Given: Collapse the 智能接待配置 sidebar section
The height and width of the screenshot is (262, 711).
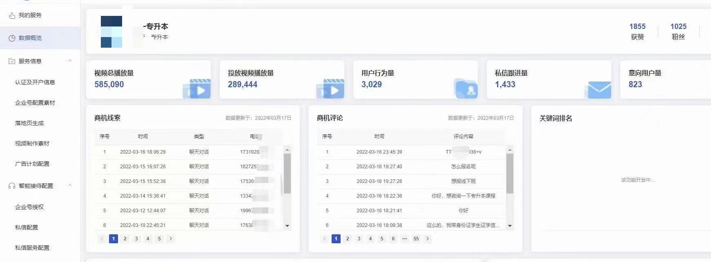Looking at the screenshot, I should [70, 185].
